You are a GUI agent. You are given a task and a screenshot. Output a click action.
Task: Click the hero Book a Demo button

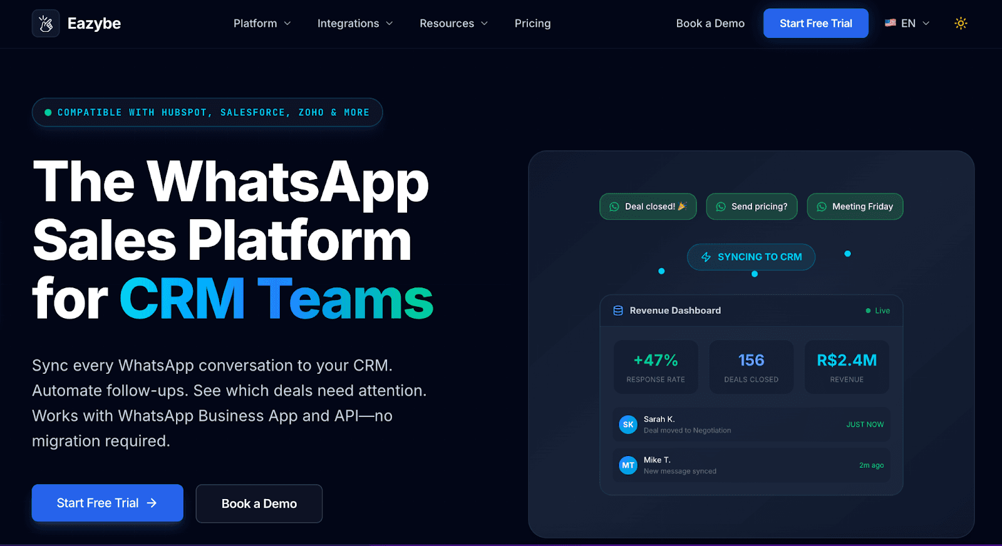coord(259,503)
